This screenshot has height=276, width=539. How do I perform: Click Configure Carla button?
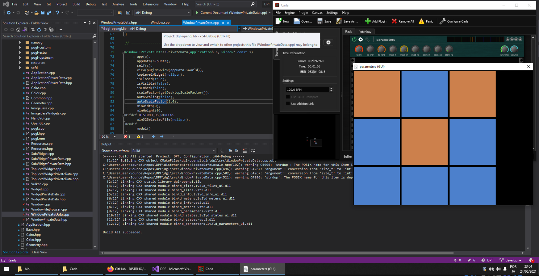coord(454,21)
